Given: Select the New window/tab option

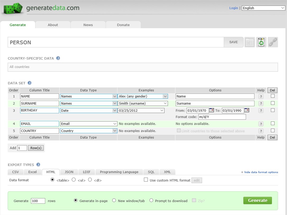Looking at the screenshot, I should click(114, 201).
